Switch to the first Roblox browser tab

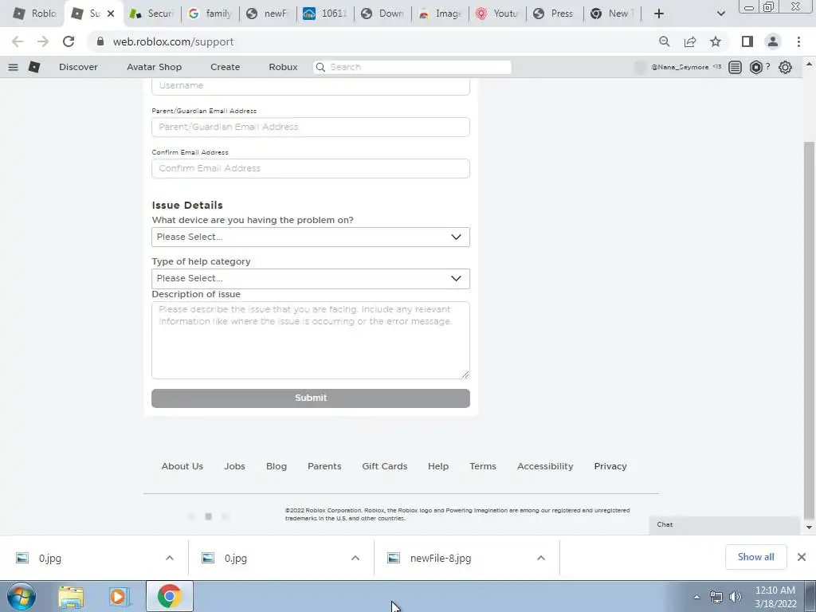tap(34, 14)
